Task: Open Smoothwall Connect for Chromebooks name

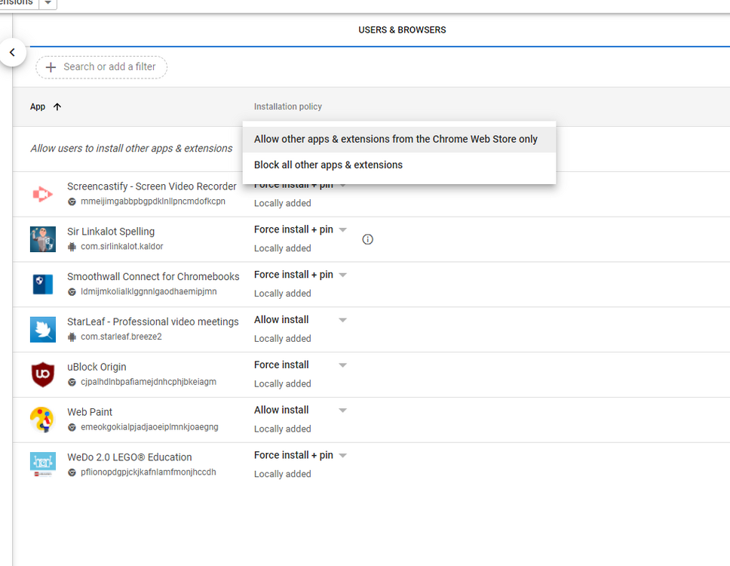Action: point(153,277)
